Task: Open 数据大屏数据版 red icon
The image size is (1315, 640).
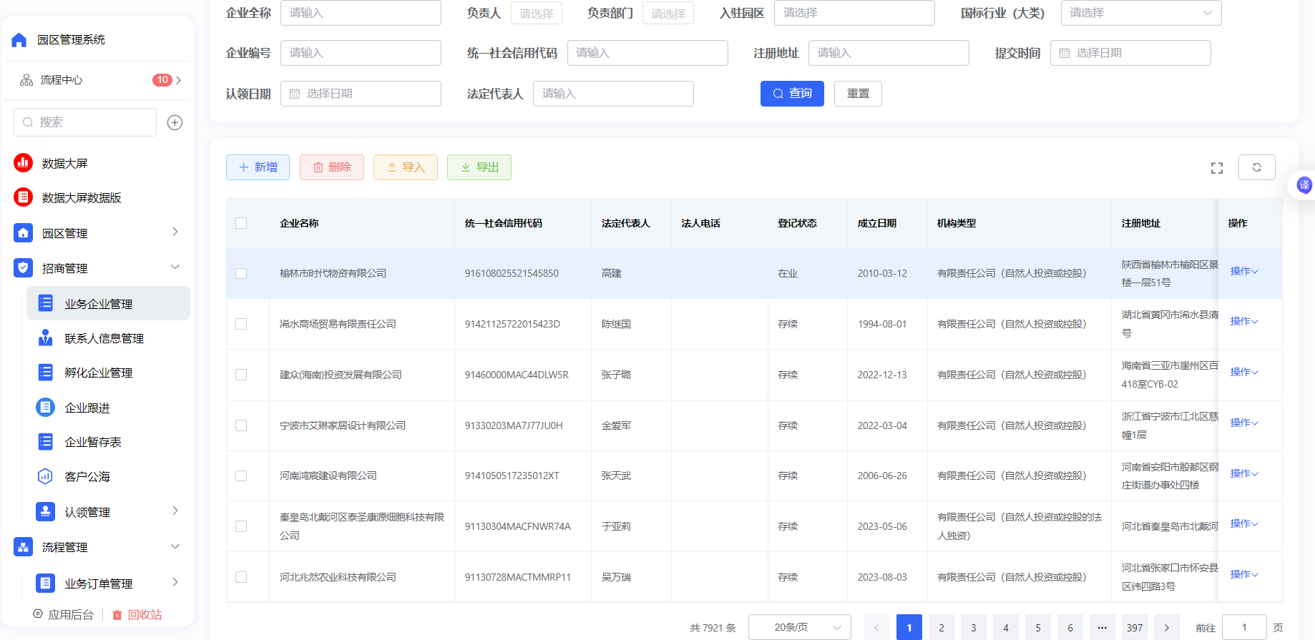Action: click(x=24, y=197)
